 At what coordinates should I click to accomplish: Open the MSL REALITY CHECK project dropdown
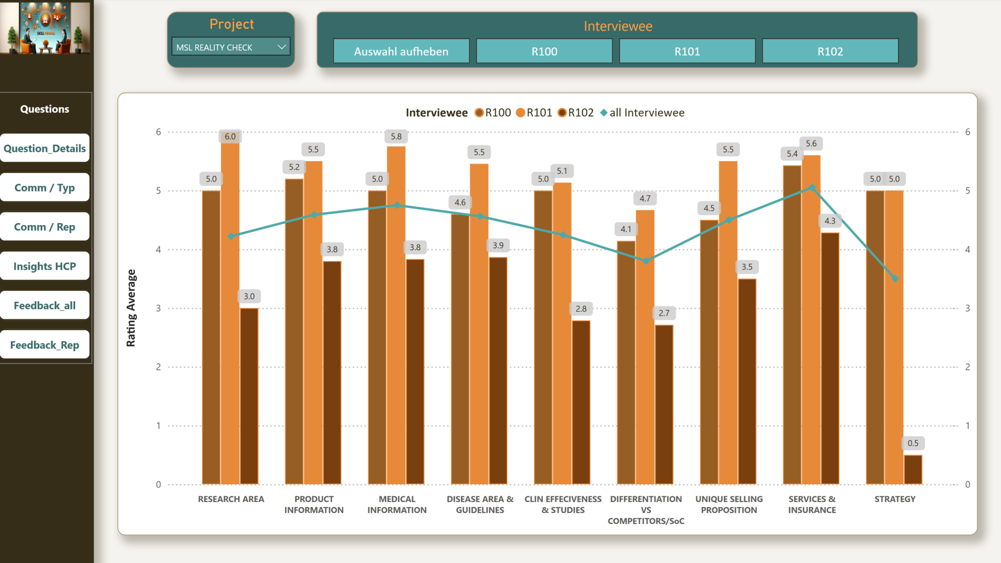[x=230, y=47]
